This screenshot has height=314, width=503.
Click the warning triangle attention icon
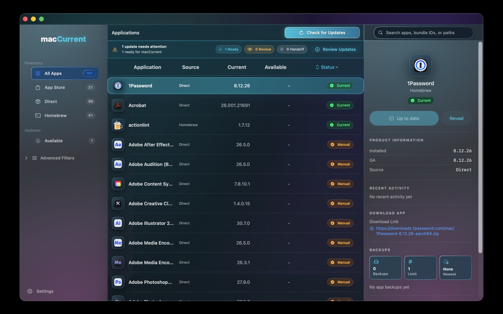[115, 49]
